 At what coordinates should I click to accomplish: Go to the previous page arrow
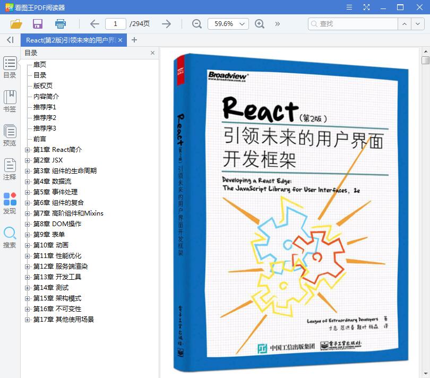pos(94,24)
